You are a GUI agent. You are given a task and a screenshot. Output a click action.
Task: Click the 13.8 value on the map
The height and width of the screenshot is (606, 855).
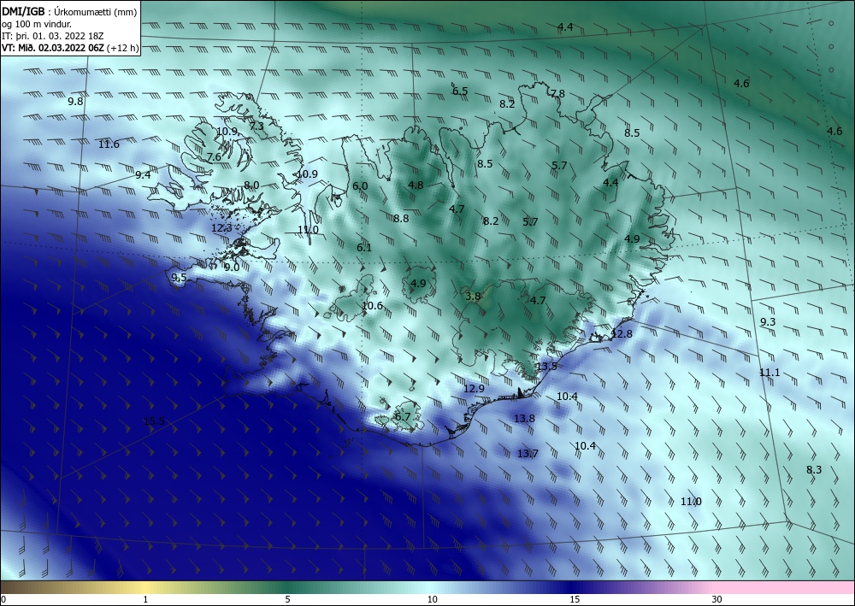[x=524, y=419]
